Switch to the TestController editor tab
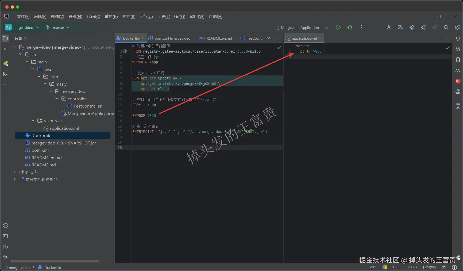The width and height of the screenshot is (463, 271). point(251,38)
